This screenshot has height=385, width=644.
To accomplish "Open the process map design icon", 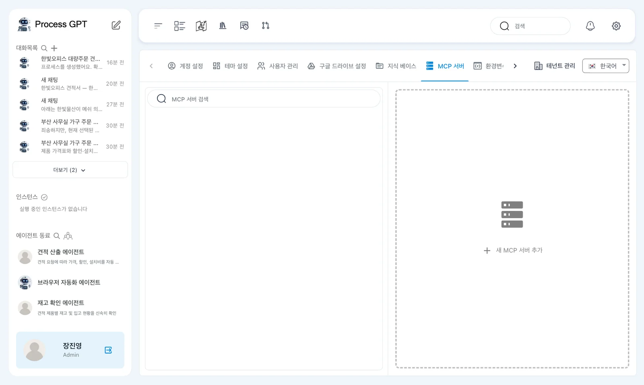I will pos(201,26).
